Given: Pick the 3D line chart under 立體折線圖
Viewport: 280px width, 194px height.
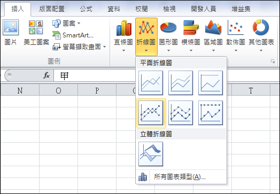Looking at the screenshot, I should tap(151, 154).
